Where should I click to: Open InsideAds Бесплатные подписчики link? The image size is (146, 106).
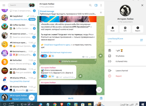coord(56,52)
